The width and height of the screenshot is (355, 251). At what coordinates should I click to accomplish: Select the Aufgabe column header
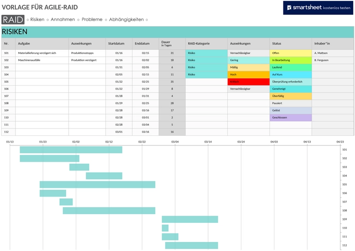coord(42,44)
